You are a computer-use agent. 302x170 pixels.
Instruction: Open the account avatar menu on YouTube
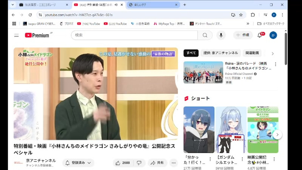pos(273,35)
